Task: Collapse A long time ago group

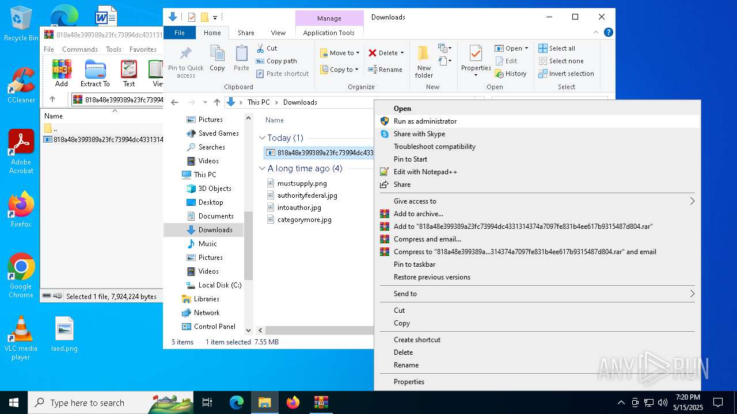Action: tap(262, 168)
